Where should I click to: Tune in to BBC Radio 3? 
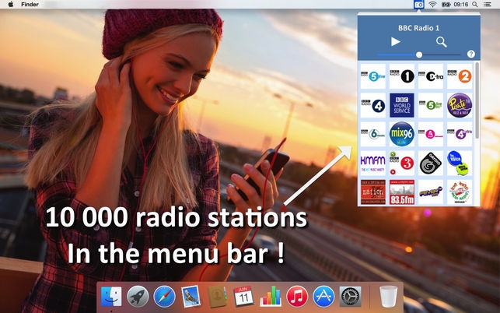click(402, 164)
